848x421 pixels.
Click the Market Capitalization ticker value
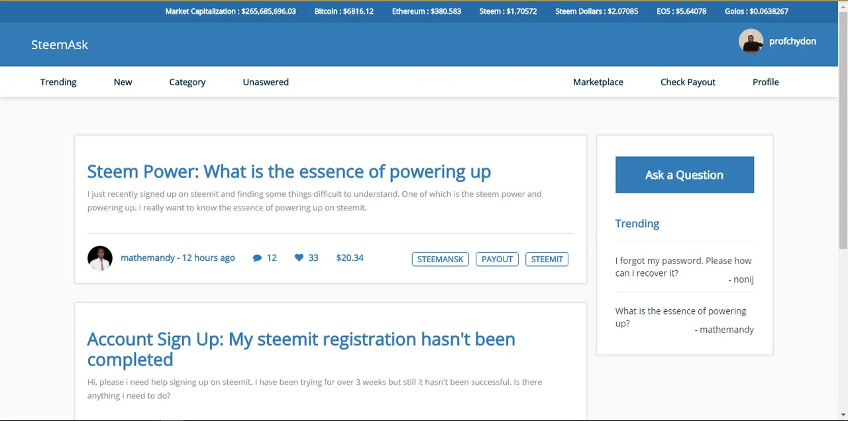coord(231,11)
